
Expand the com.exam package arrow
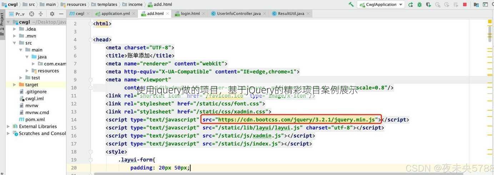(x=34, y=64)
